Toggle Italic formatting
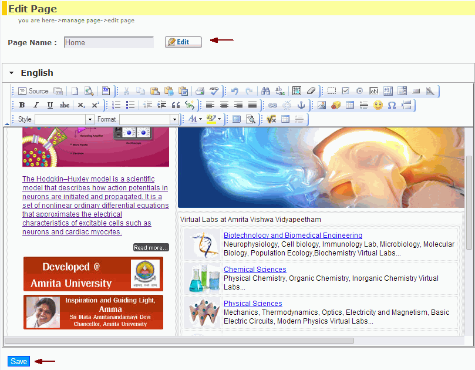Screen dimensions: 475x370 click(x=36, y=105)
